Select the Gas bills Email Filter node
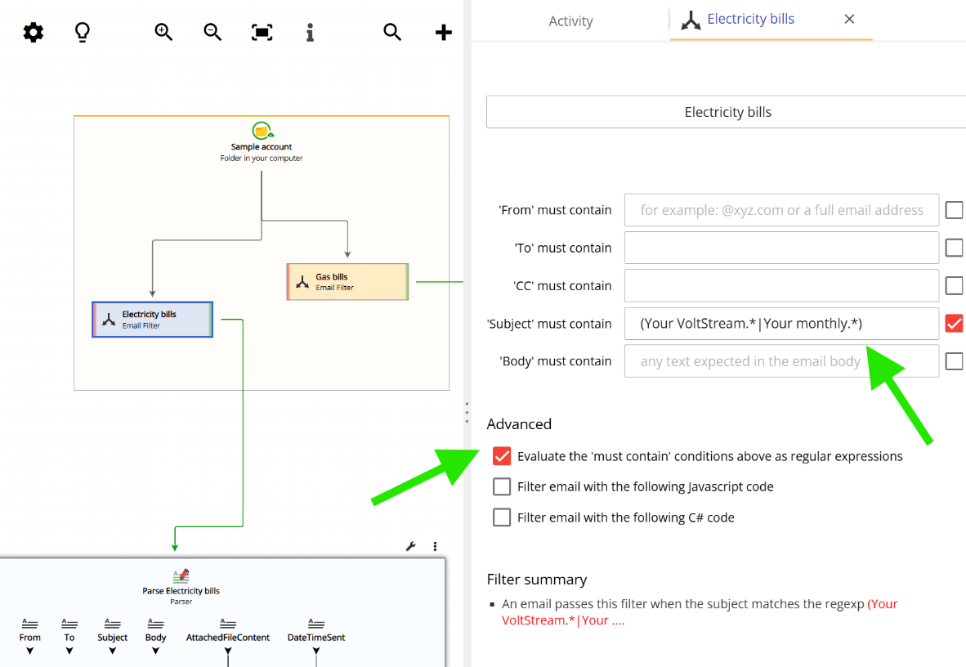The image size is (966, 667). 347,281
